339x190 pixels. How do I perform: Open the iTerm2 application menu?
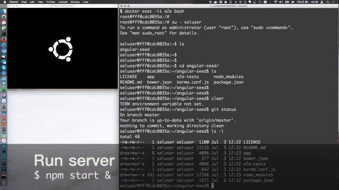coord(14,2)
